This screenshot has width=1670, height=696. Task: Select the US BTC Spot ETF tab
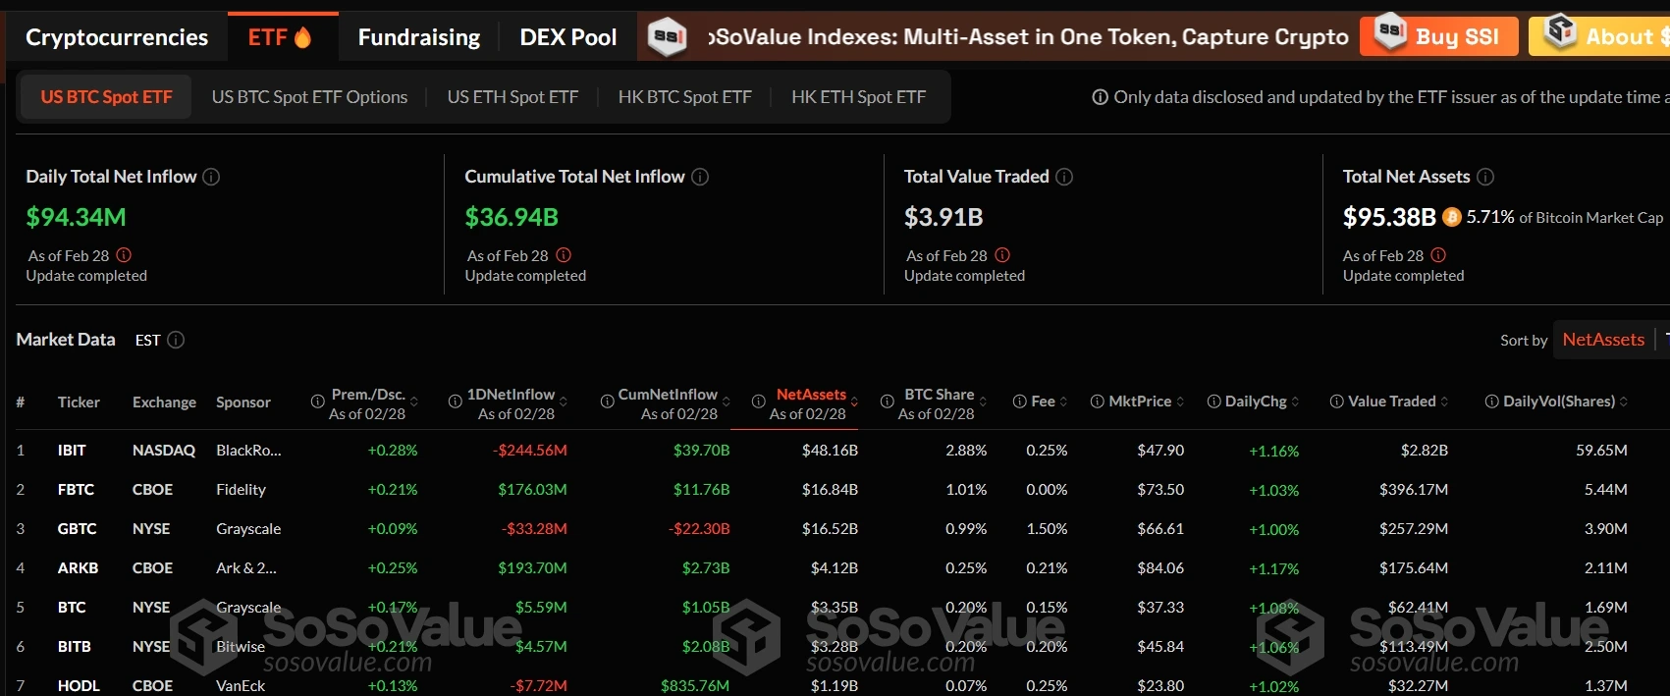point(106,97)
